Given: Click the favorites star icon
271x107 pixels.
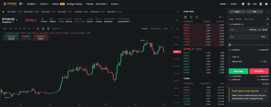Looking at the screenshot, I should 3,12.
